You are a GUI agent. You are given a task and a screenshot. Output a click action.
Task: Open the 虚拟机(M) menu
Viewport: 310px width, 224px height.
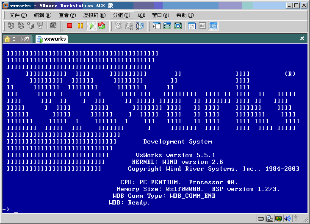point(94,15)
